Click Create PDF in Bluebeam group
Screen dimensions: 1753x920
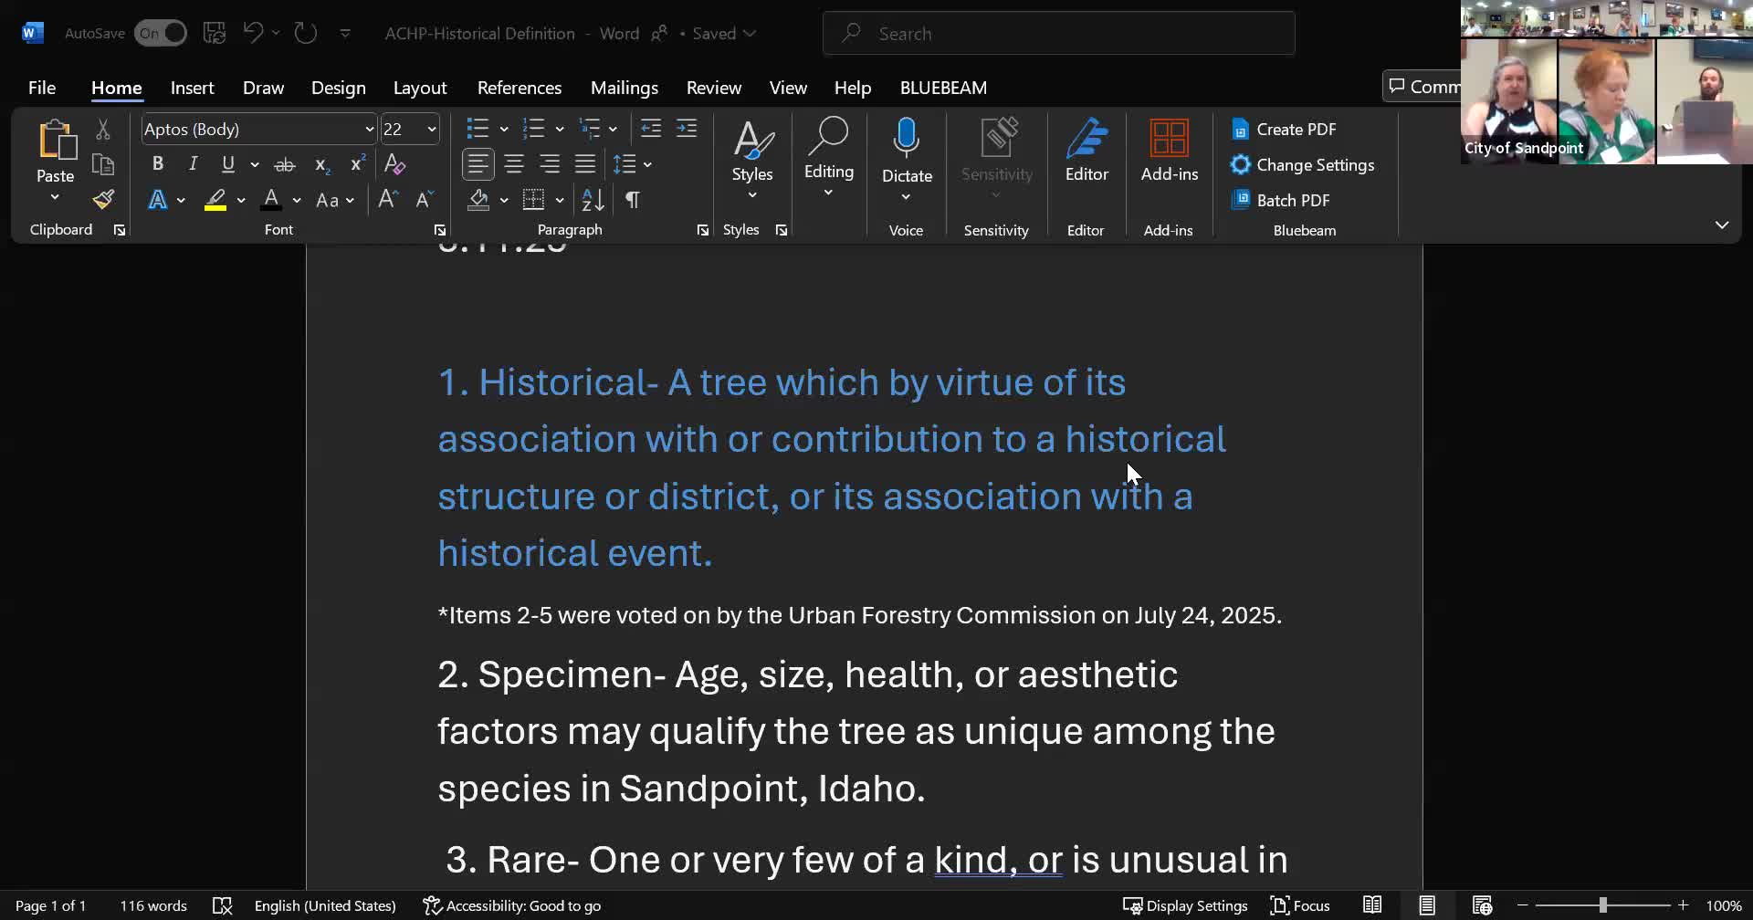[x=1284, y=130]
